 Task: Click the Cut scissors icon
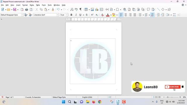tap(37, 10)
